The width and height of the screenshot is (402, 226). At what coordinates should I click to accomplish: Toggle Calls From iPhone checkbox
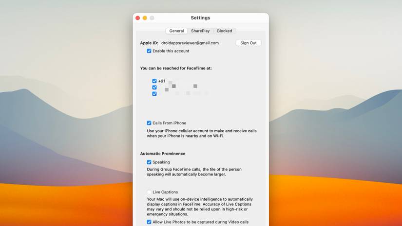pos(149,123)
